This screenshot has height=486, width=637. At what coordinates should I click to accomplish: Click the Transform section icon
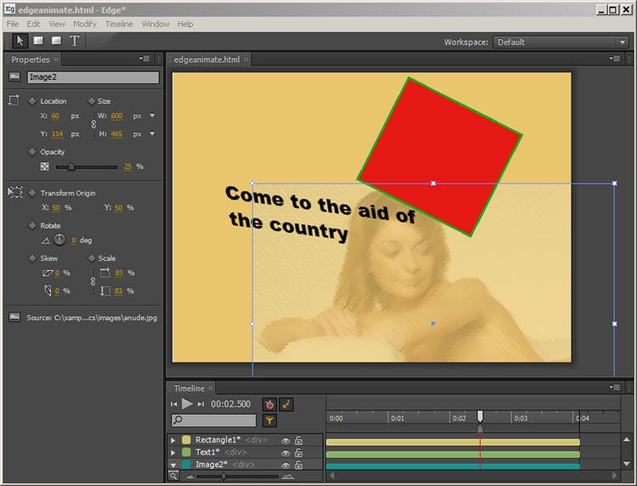[15, 192]
